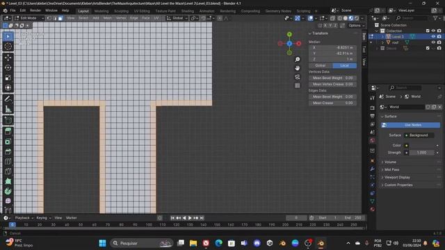Select the Rotate tool
Viewport: 445px width, 250px height.
(x=8, y=67)
